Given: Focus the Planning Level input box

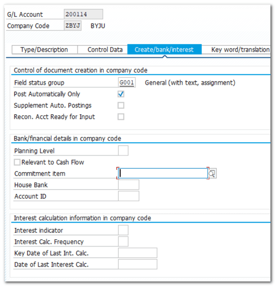Looking at the screenshot, I should click(x=123, y=151).
